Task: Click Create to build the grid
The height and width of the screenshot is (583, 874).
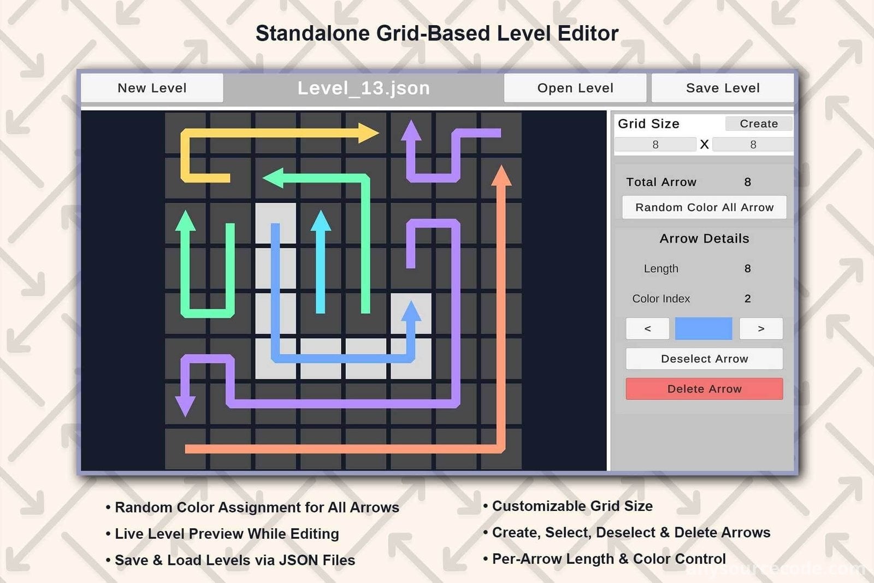Action: pos(758,124)
